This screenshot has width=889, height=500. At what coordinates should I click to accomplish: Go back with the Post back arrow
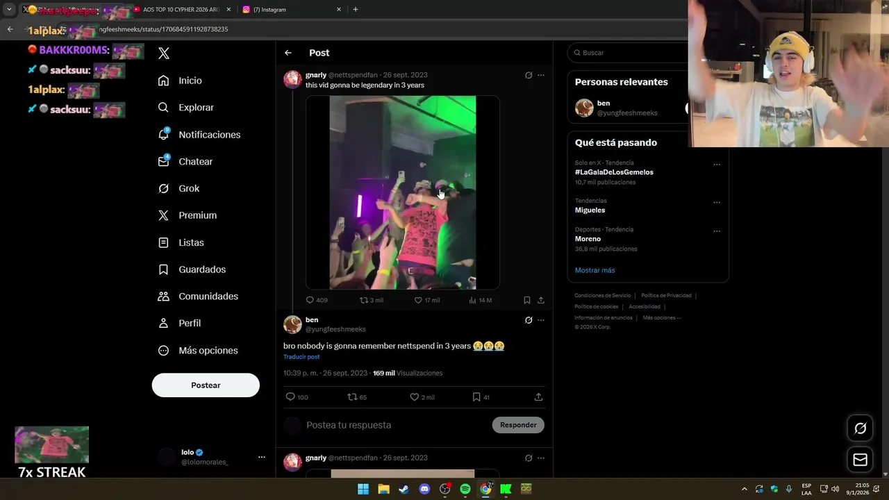pyautogui.click(x=288, y=53)
